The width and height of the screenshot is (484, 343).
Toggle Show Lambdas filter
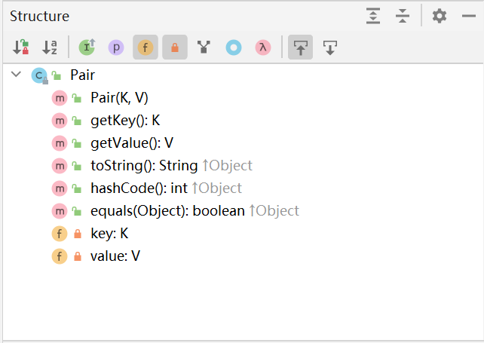(263, 47)
